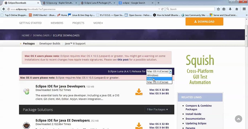Click the orange DOWNLOAD button
This screenshot has width=248, height=129.
click(x=204, y=21)
